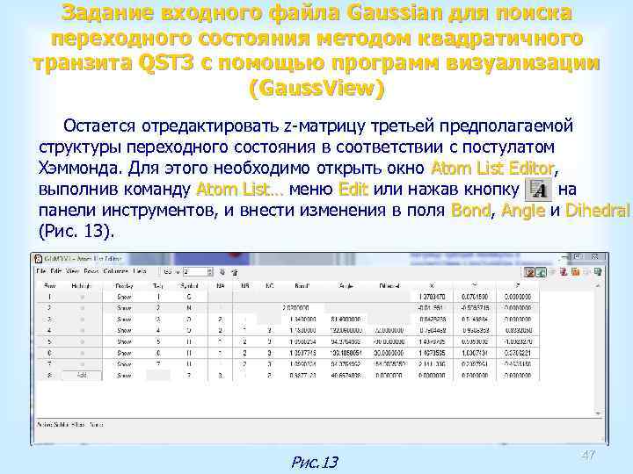Select the Dihedral cell in row 6
The image size is (633, 474).
click(x=389, y=353)
